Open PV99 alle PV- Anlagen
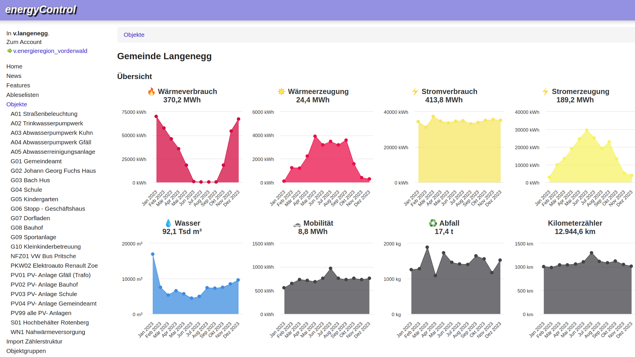The width and height of the screenshot is (635, 357). (x=41, y=313)
